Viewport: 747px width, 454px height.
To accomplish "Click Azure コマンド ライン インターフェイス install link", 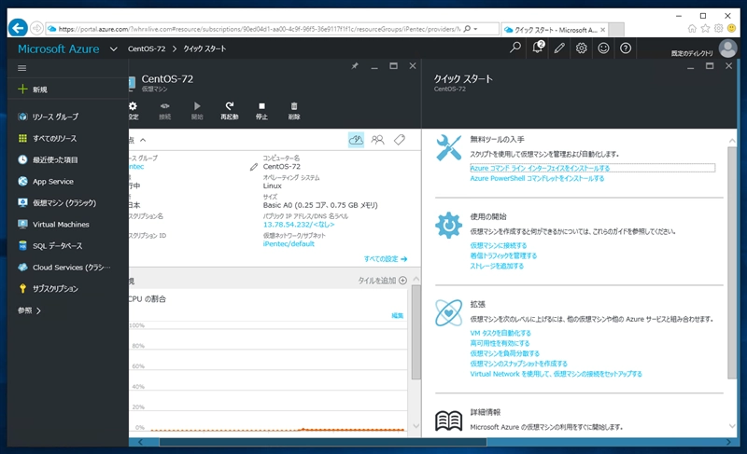I will coord(541,169).
